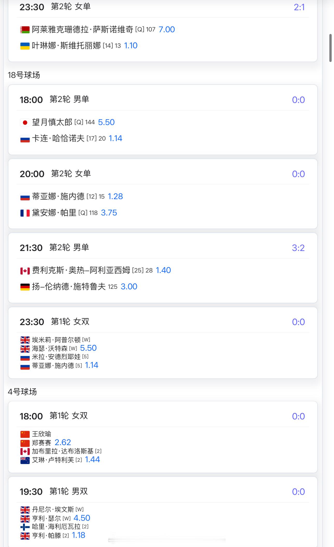The image size is (334, 547).
Task: Select odds 1.14 for 卡连·哈恰诺夫
Action: [x=115, y=138]
